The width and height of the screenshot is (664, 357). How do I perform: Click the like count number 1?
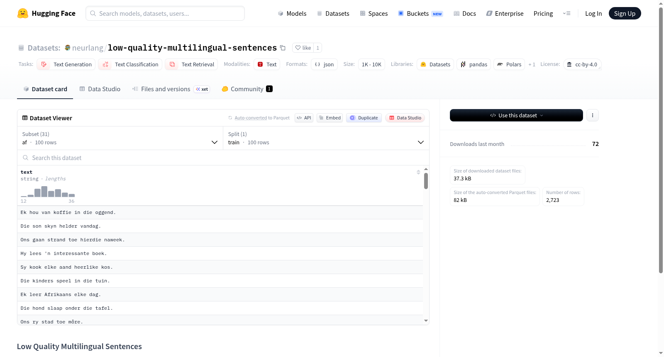tap(318, 48)
